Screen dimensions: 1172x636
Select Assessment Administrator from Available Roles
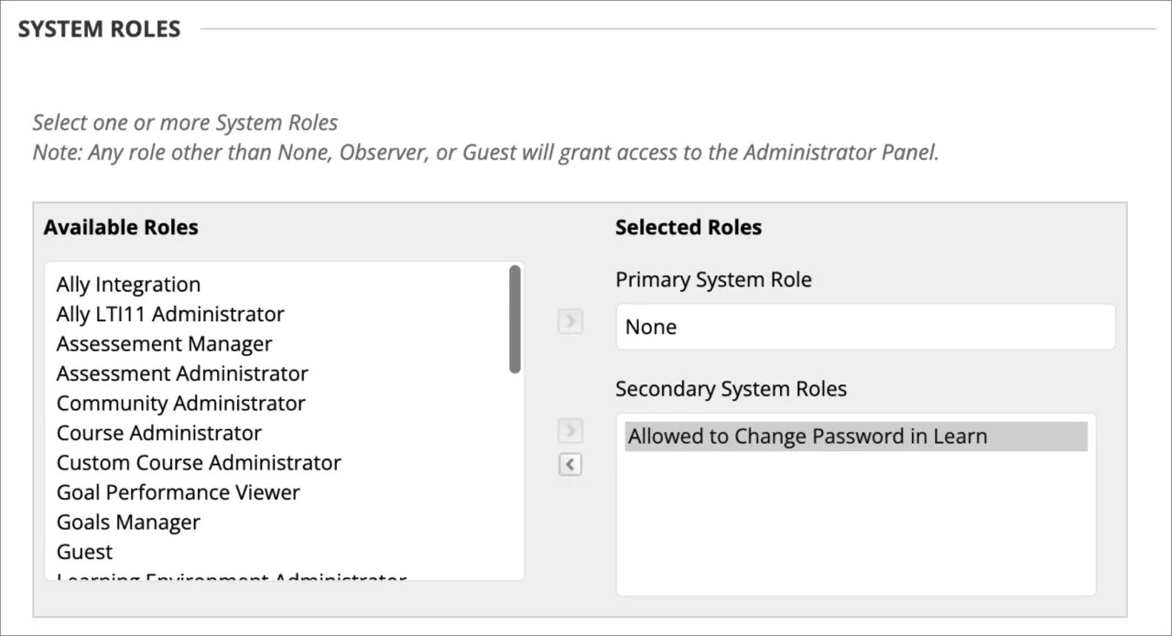coord(182,373)
